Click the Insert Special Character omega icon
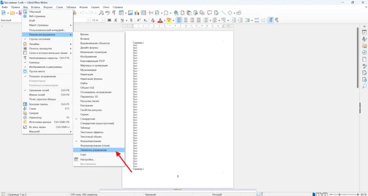The image size is (368, 196). coord(166,13)
